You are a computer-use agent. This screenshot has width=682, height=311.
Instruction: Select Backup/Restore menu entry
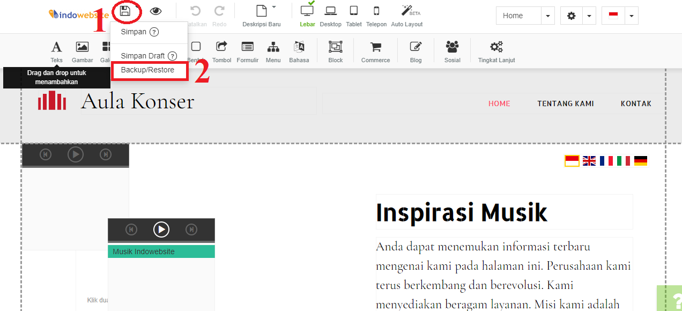[149, 70]
